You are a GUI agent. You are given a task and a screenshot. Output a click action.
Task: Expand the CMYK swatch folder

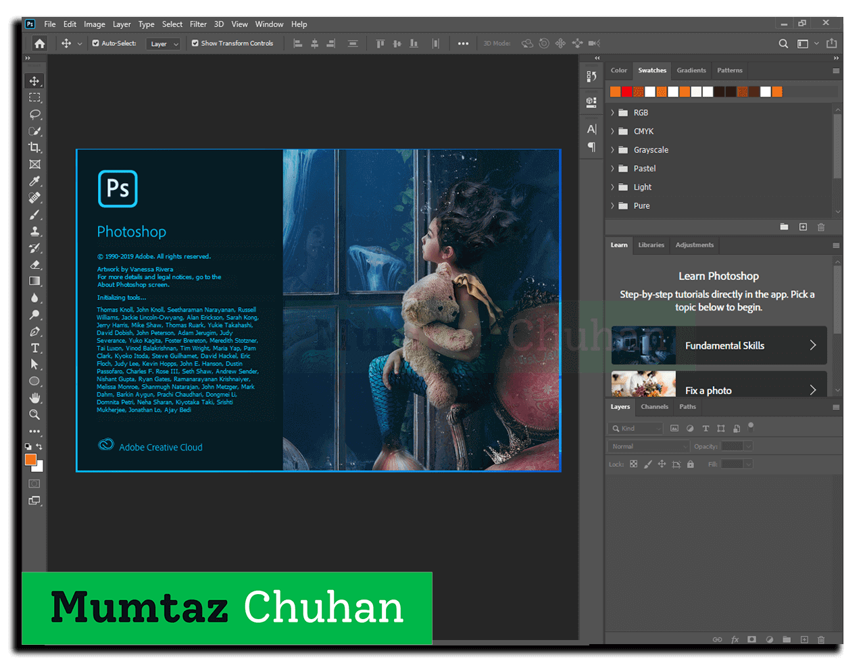pyautogui.click(x=613, y=131)
